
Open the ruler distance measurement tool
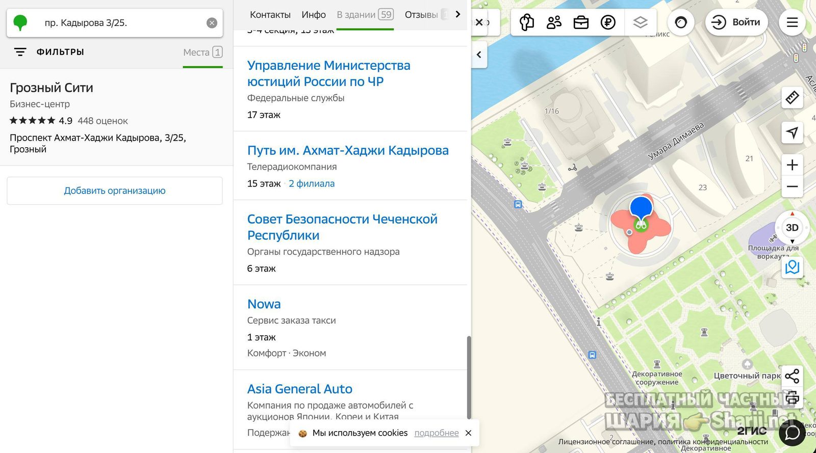(x=792, y=97)
